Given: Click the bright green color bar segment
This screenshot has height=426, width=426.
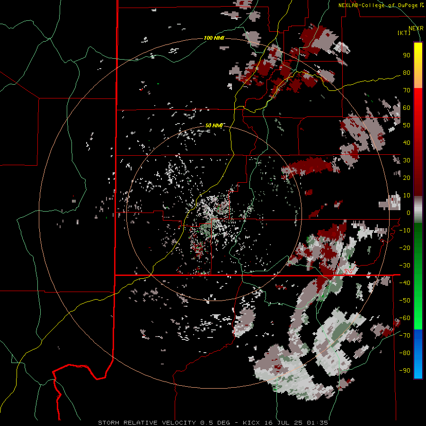Looking at the screenshot, I should (418, 312).
